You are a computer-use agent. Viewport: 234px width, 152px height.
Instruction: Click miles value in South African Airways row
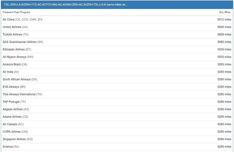pos(224,79)
